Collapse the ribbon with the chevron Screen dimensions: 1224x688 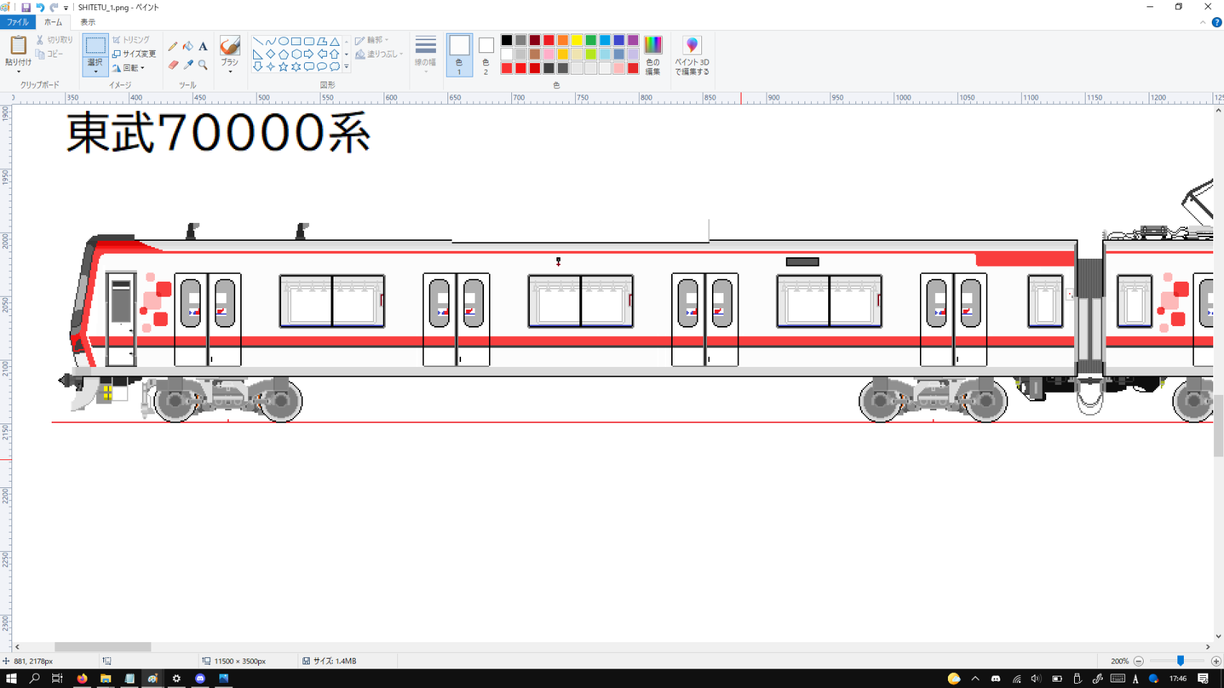tap(1202, 22)
